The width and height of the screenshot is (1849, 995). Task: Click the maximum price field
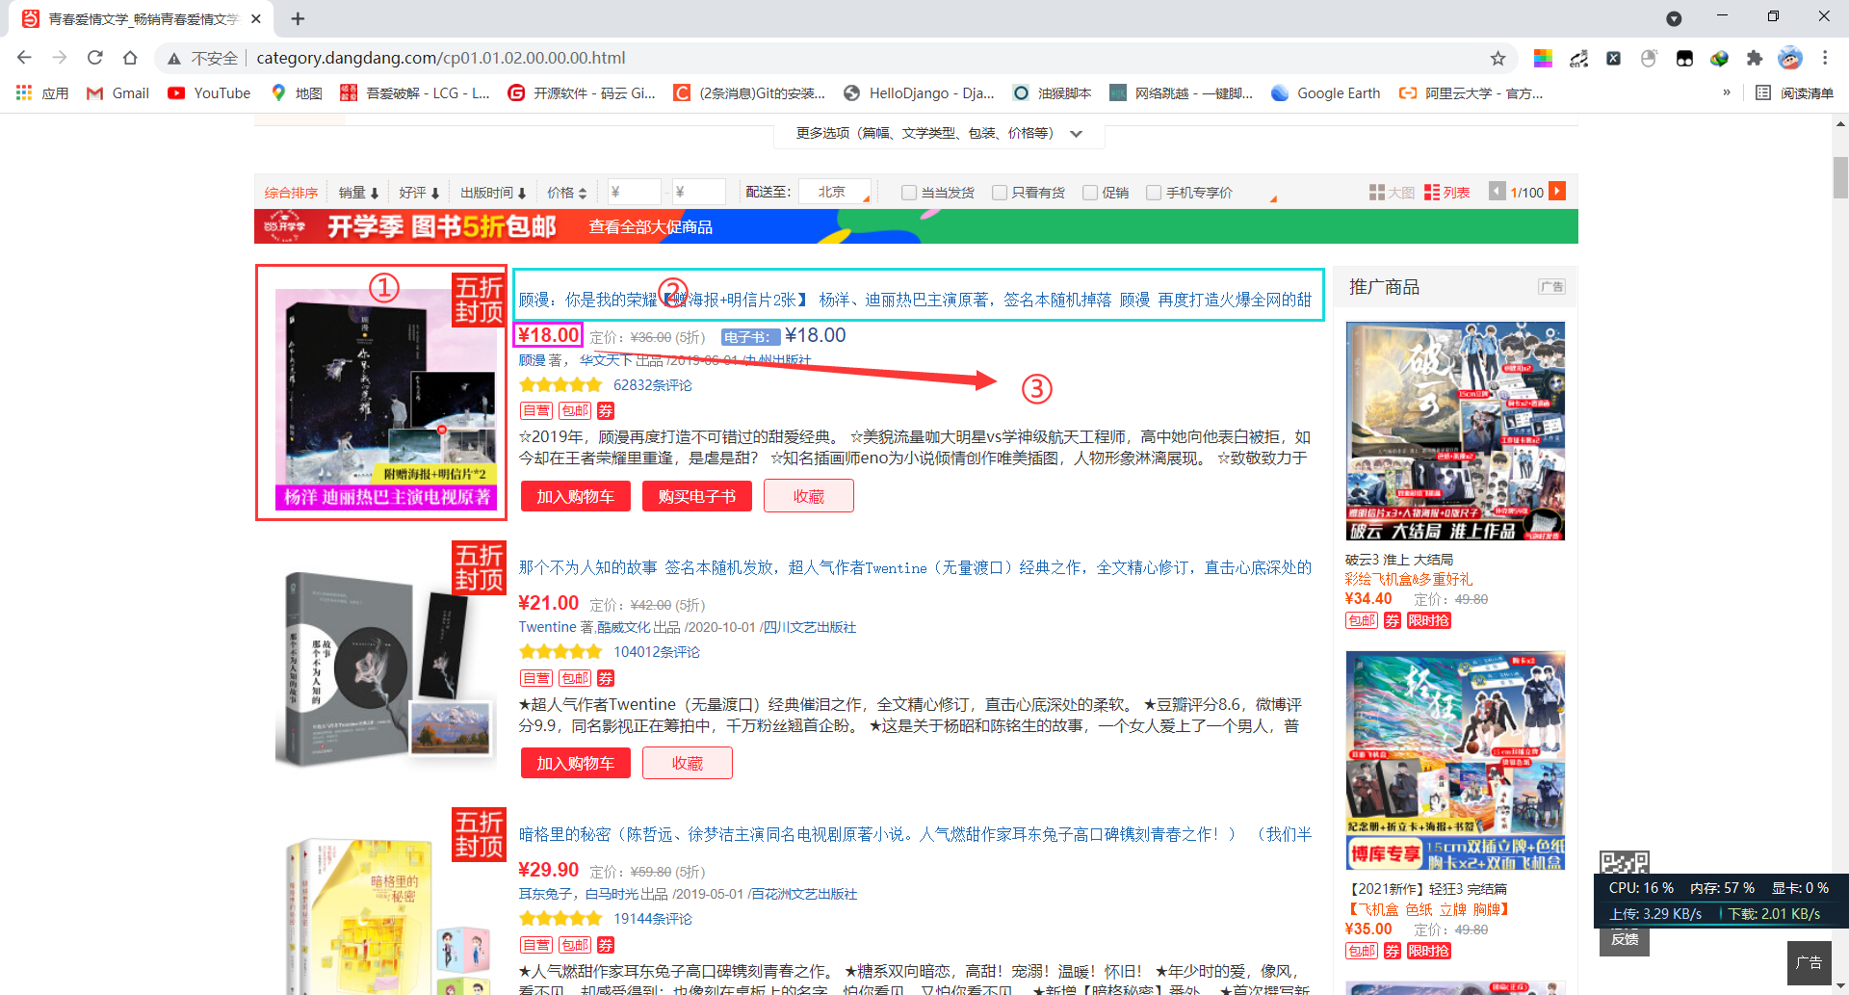coord(698,193)
